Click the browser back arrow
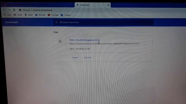 coord(4,10)
